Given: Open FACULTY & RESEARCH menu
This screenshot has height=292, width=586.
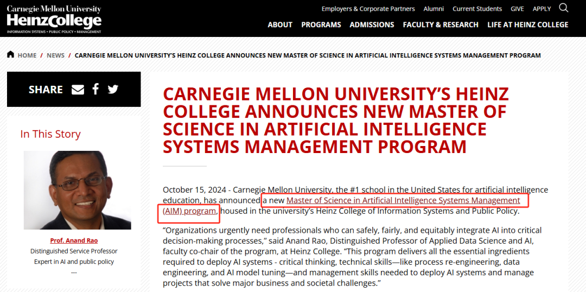Looking at the screenshot, I should coord(441,24).
